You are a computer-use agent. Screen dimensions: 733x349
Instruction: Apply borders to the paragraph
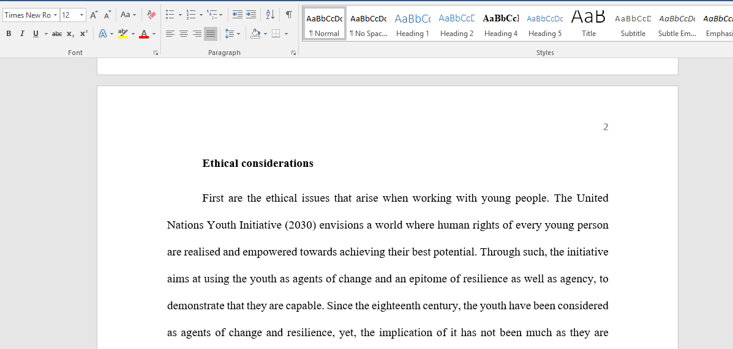tap(276, 34)
